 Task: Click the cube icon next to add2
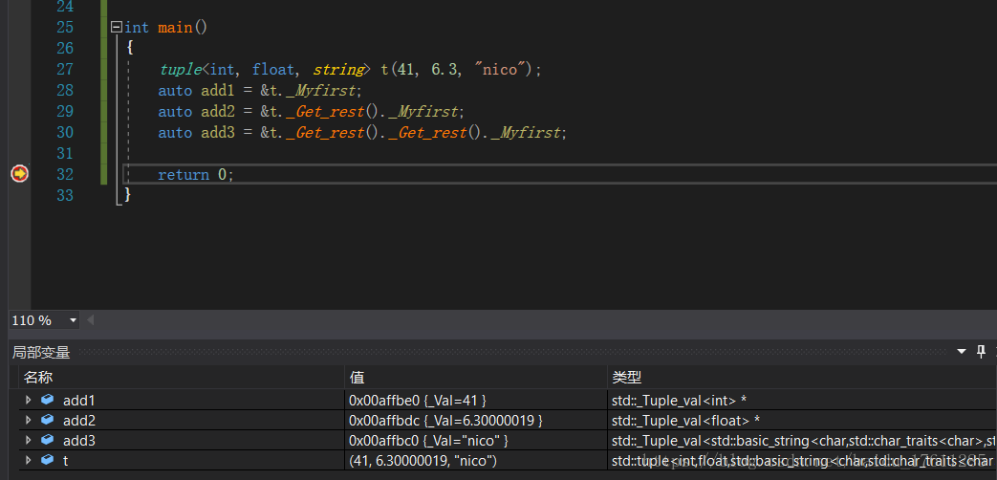coord(47,420)
